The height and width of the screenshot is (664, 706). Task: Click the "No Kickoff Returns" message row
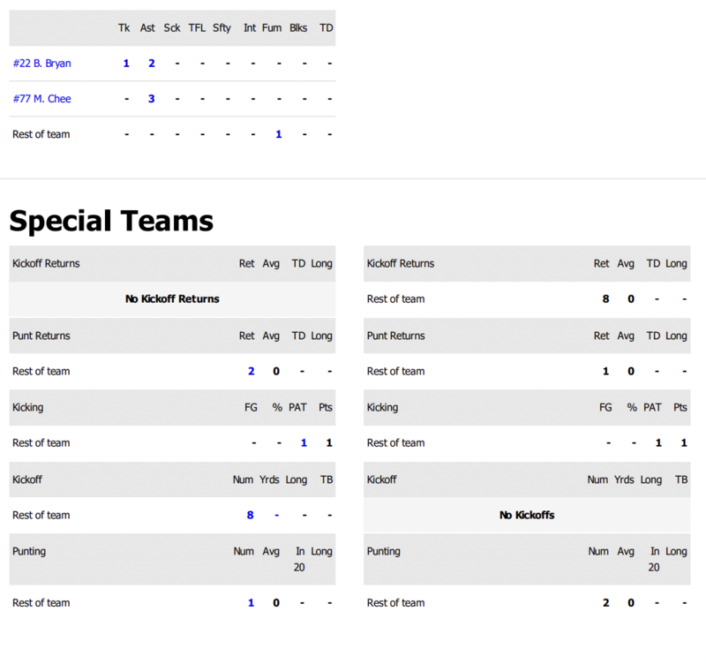click(172, 299)
